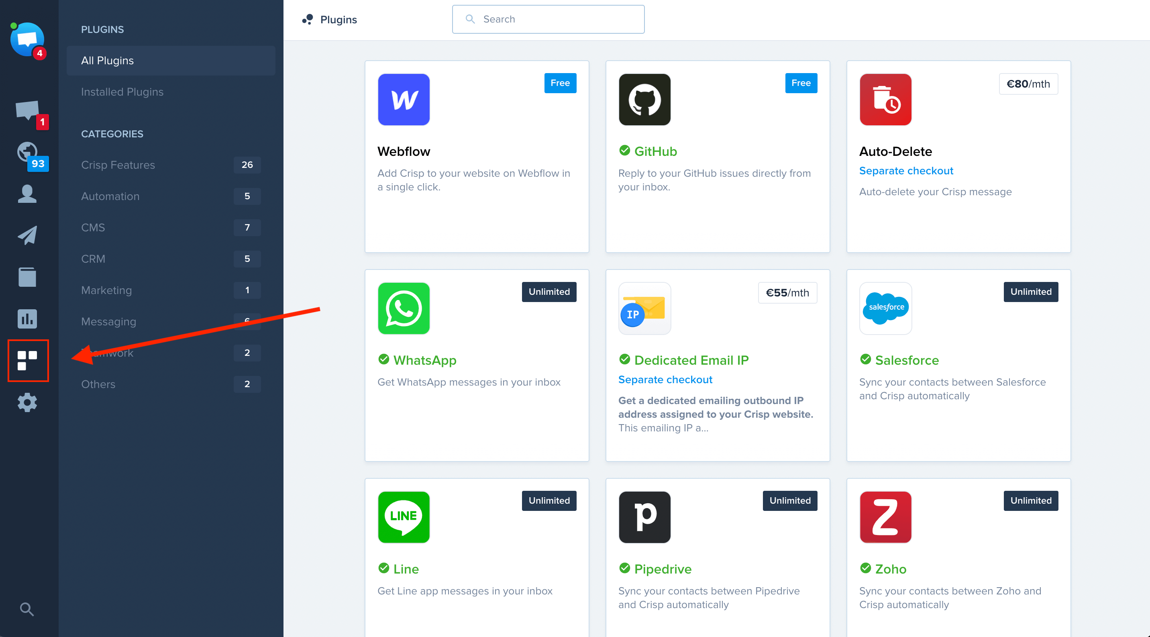Open the Analytics bar chart icon

tap(27, 319)
